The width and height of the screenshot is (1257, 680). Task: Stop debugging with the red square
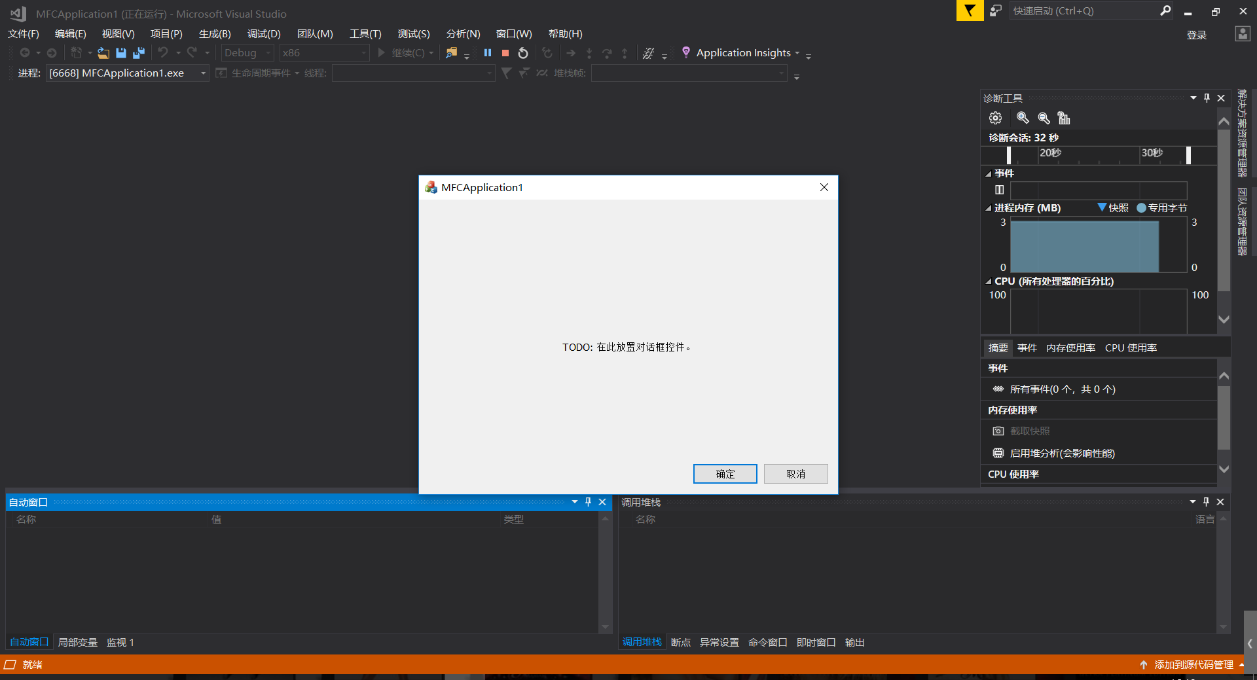coord(505,53)
